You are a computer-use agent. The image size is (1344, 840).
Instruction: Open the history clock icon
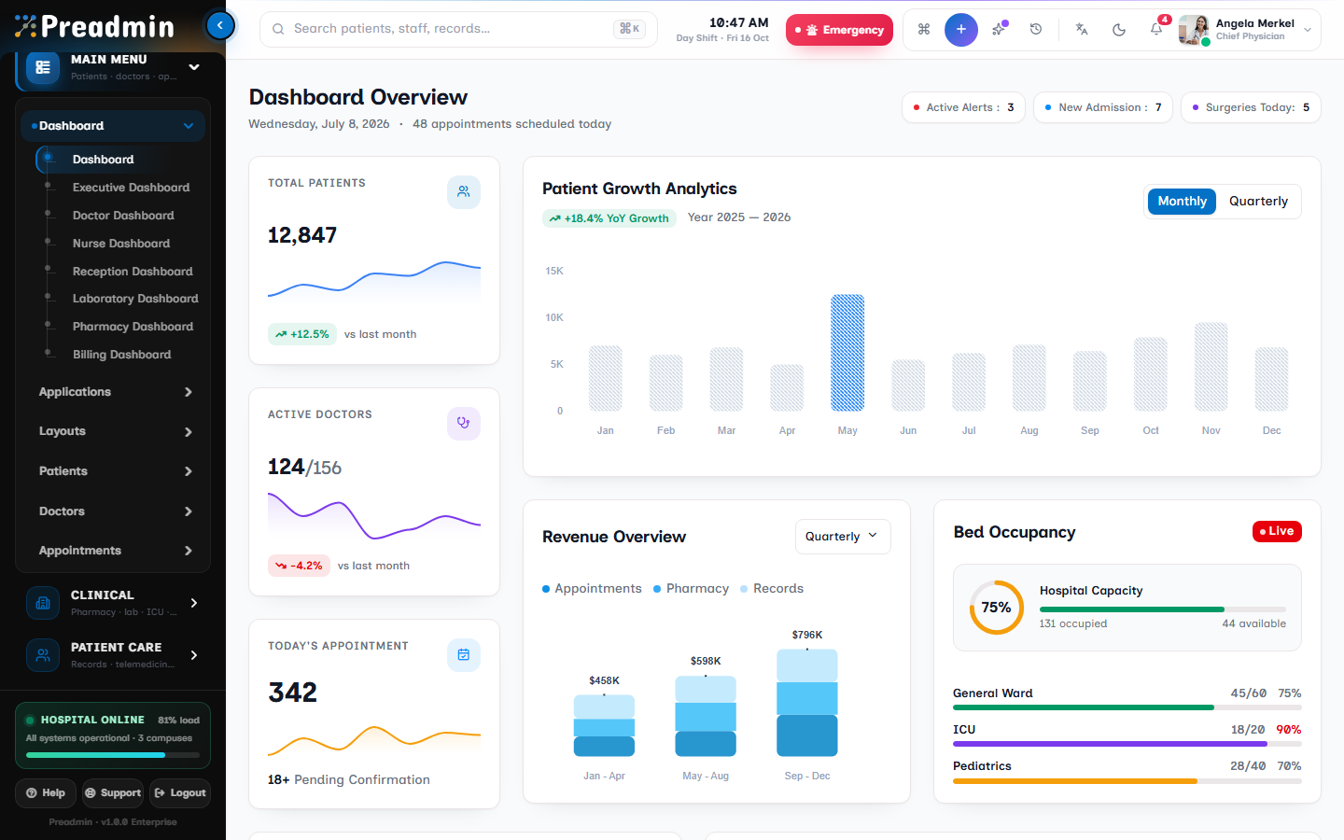(x=1036, y=30)
